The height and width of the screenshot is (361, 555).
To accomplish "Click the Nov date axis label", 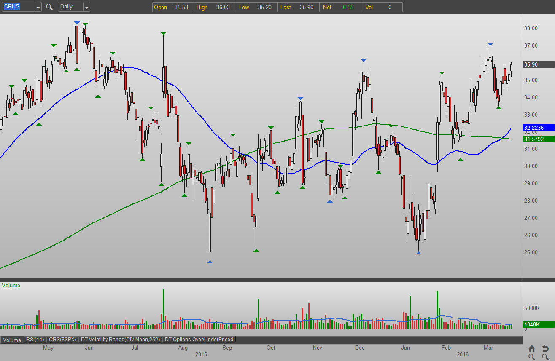I will [x=318, y=348].
